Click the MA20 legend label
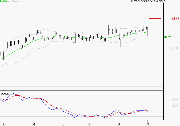Viewport: 180px width, 126px height. click(3, 1)
